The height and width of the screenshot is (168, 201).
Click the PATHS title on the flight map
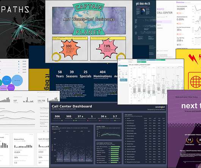click(15, 10)
